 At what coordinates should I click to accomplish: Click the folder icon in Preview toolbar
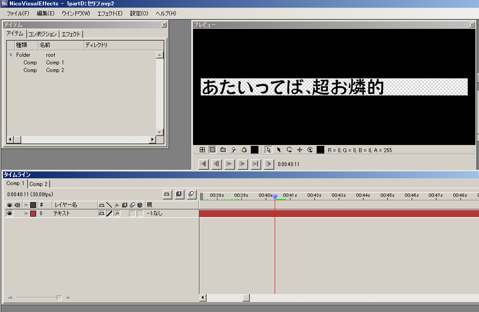pyautogui.click(x=223, y=150)
